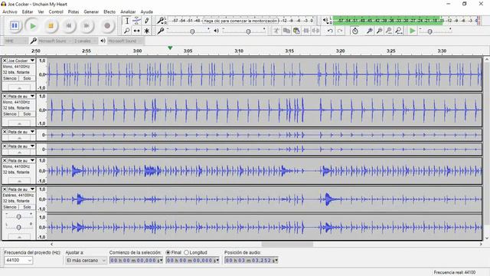The image size is (490, 276).
Task: Solo the Joe Cocker track
Action: coord(27,78)
